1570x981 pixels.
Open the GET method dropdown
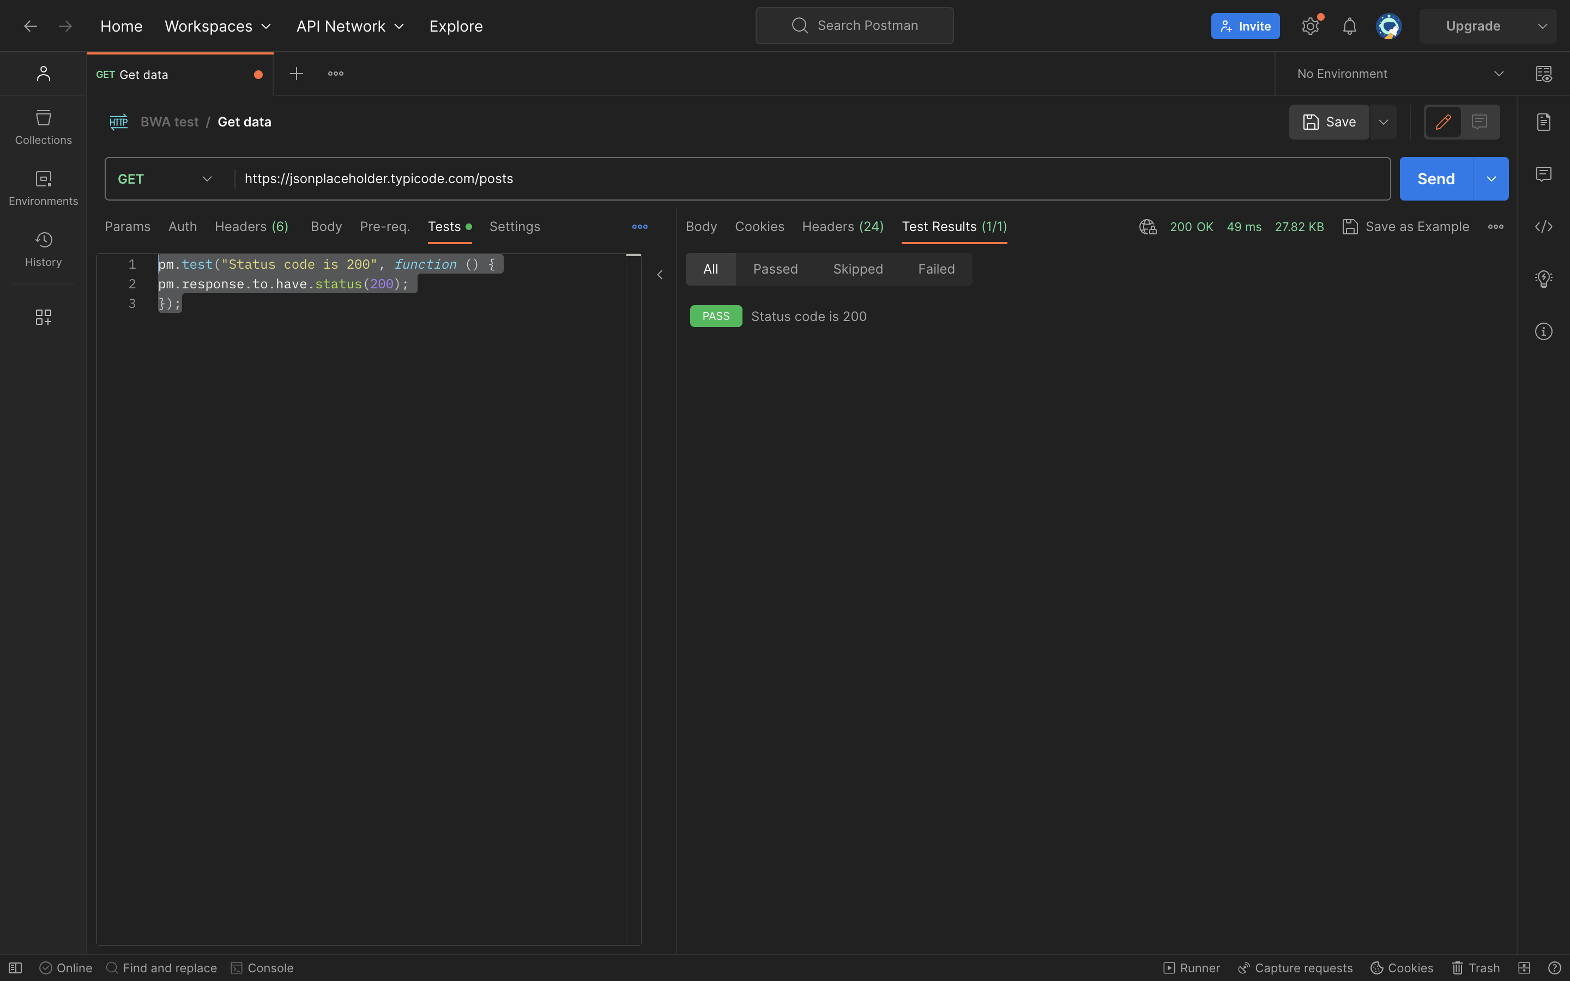click(x=165, y=179)
